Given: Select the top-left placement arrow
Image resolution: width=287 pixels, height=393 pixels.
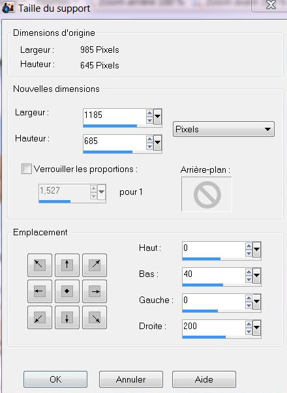Looking at the screenshot, I should (x=40, y=265).
